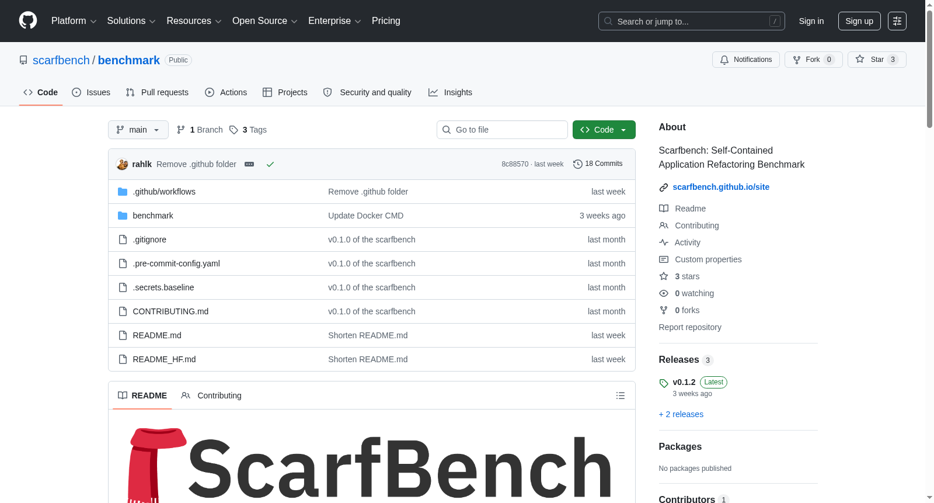Open the README outline list icon

point(621,396)
